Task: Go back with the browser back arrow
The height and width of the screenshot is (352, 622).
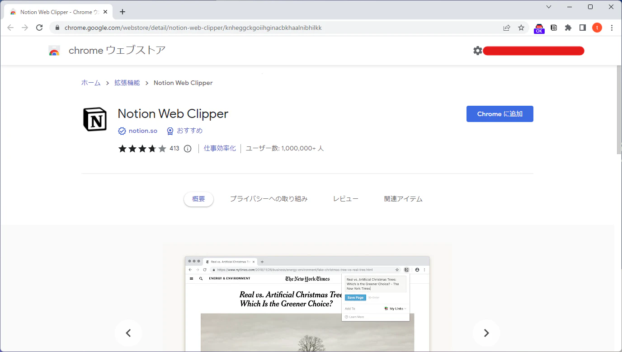Action: [x=10, y=28]
